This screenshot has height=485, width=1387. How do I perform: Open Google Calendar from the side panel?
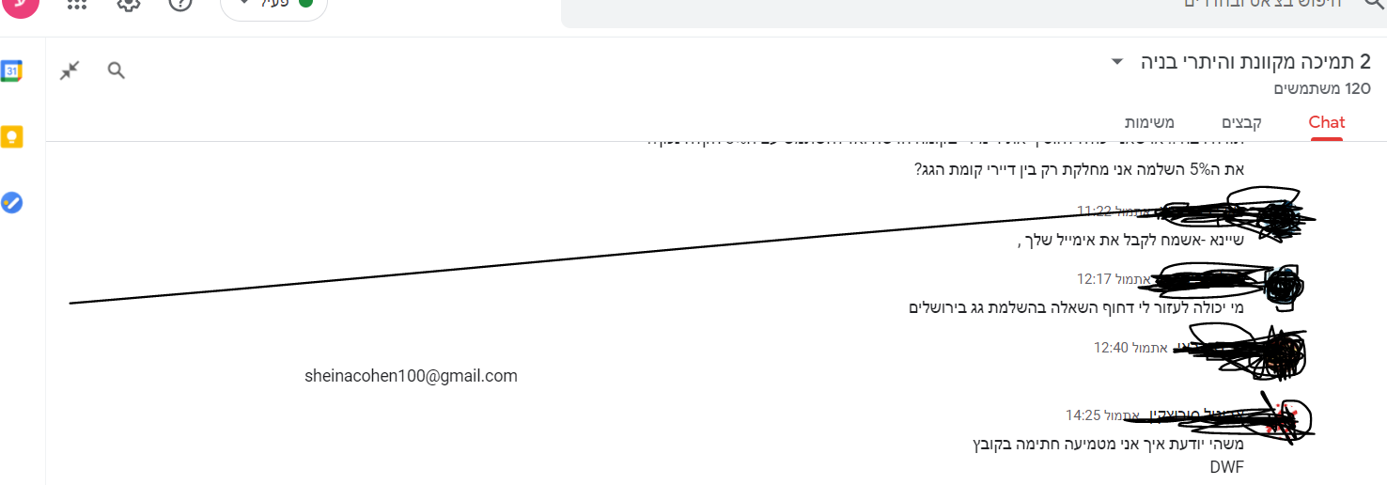[11, 71]
